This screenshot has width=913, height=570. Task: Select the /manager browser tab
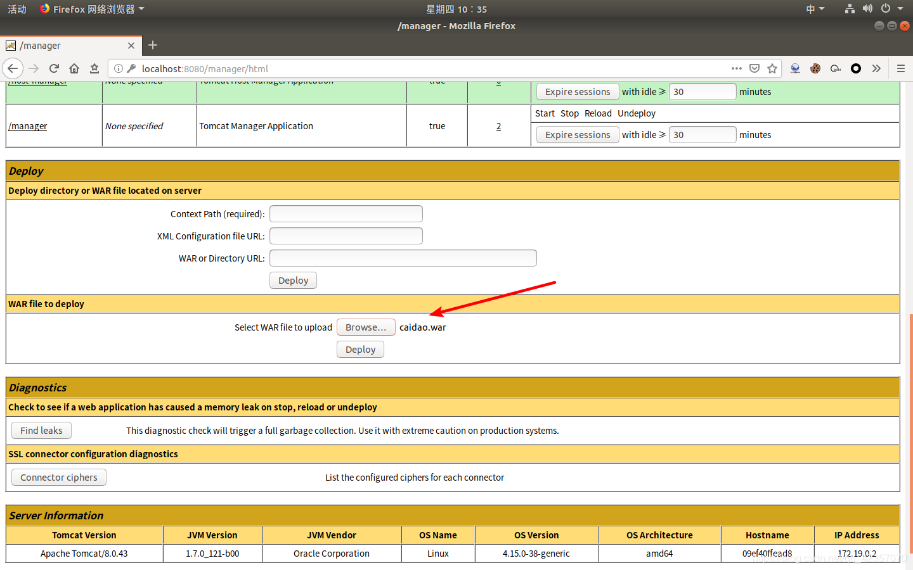coord(71,46)
